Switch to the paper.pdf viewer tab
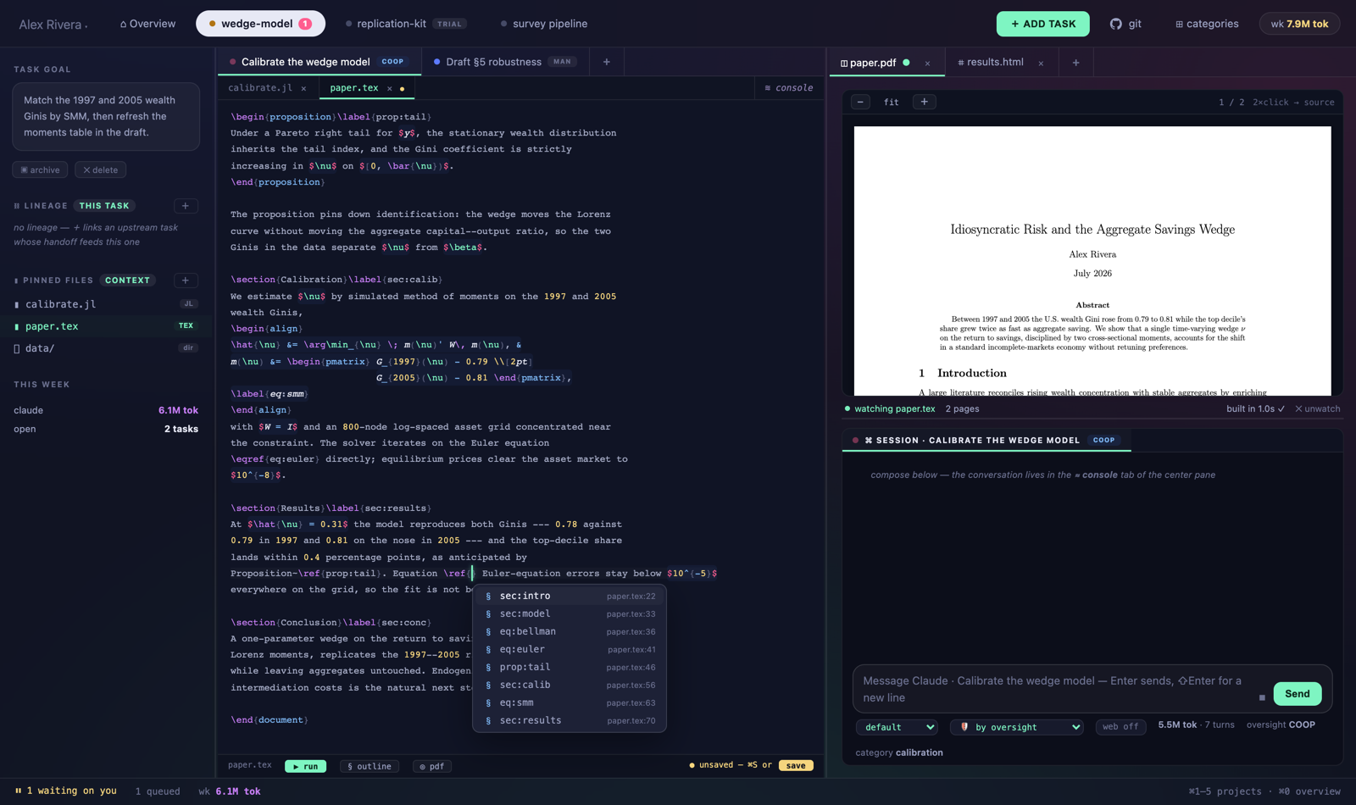1356x805 pixels. point(873,63)
